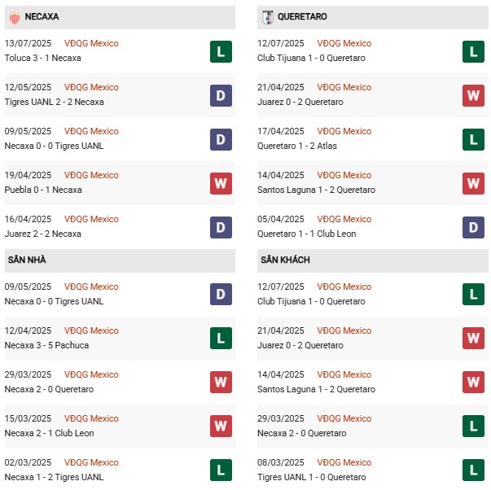491x490 pixels.
Task: Click L badge for Toluca 3 - 1 Necaxa
Action: click(221, 51)
